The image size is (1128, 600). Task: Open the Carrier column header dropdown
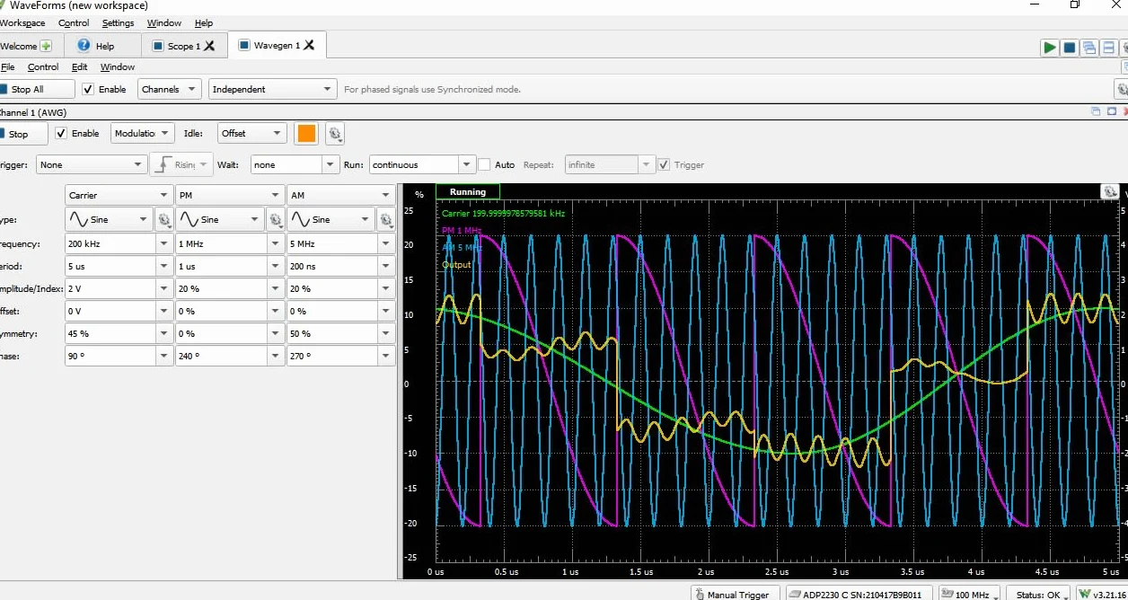119,195
